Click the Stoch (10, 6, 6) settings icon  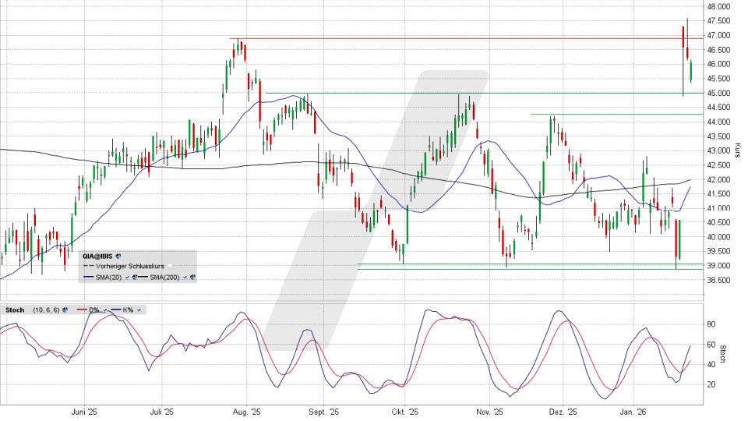point(65,310)
